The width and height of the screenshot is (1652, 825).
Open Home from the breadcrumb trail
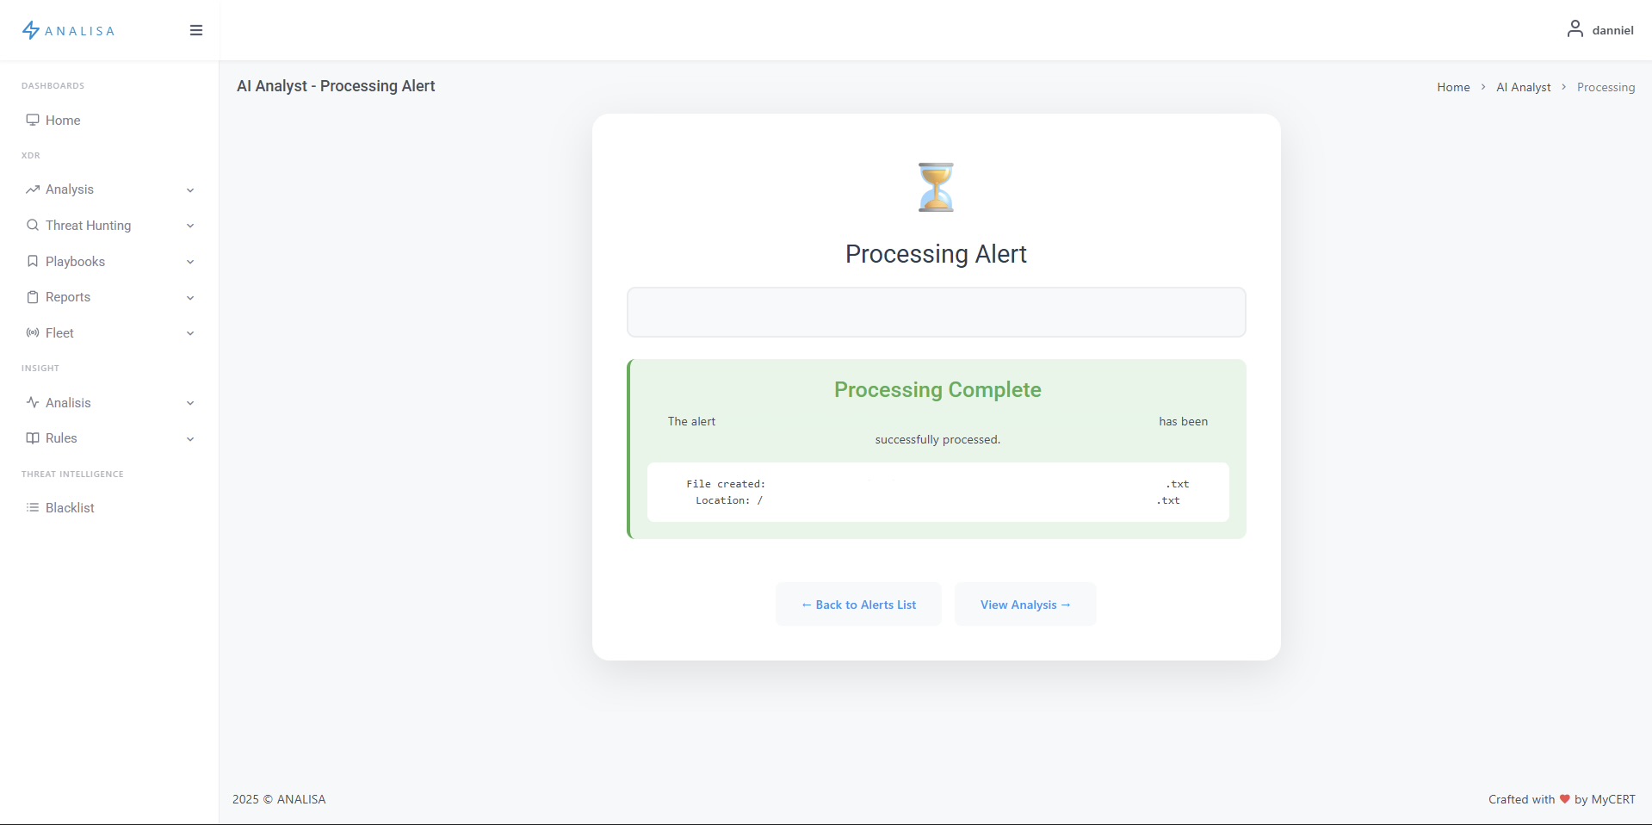1452,86
